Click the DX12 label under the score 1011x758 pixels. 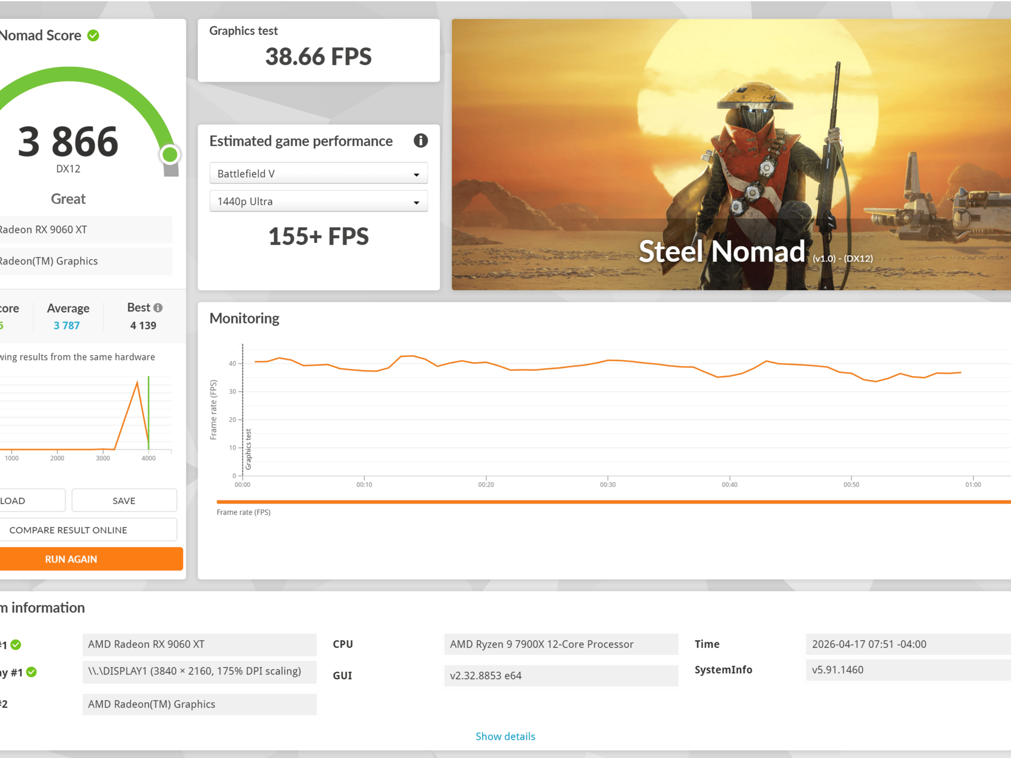68,169
